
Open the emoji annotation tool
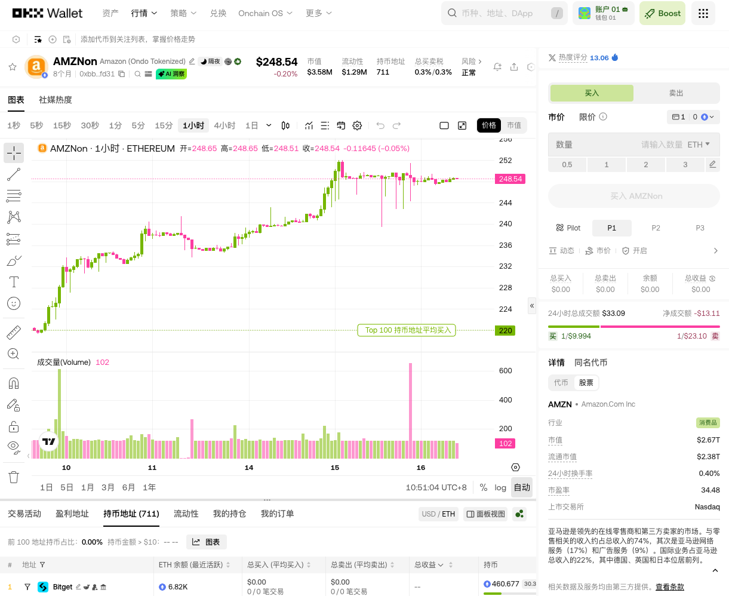14,304
